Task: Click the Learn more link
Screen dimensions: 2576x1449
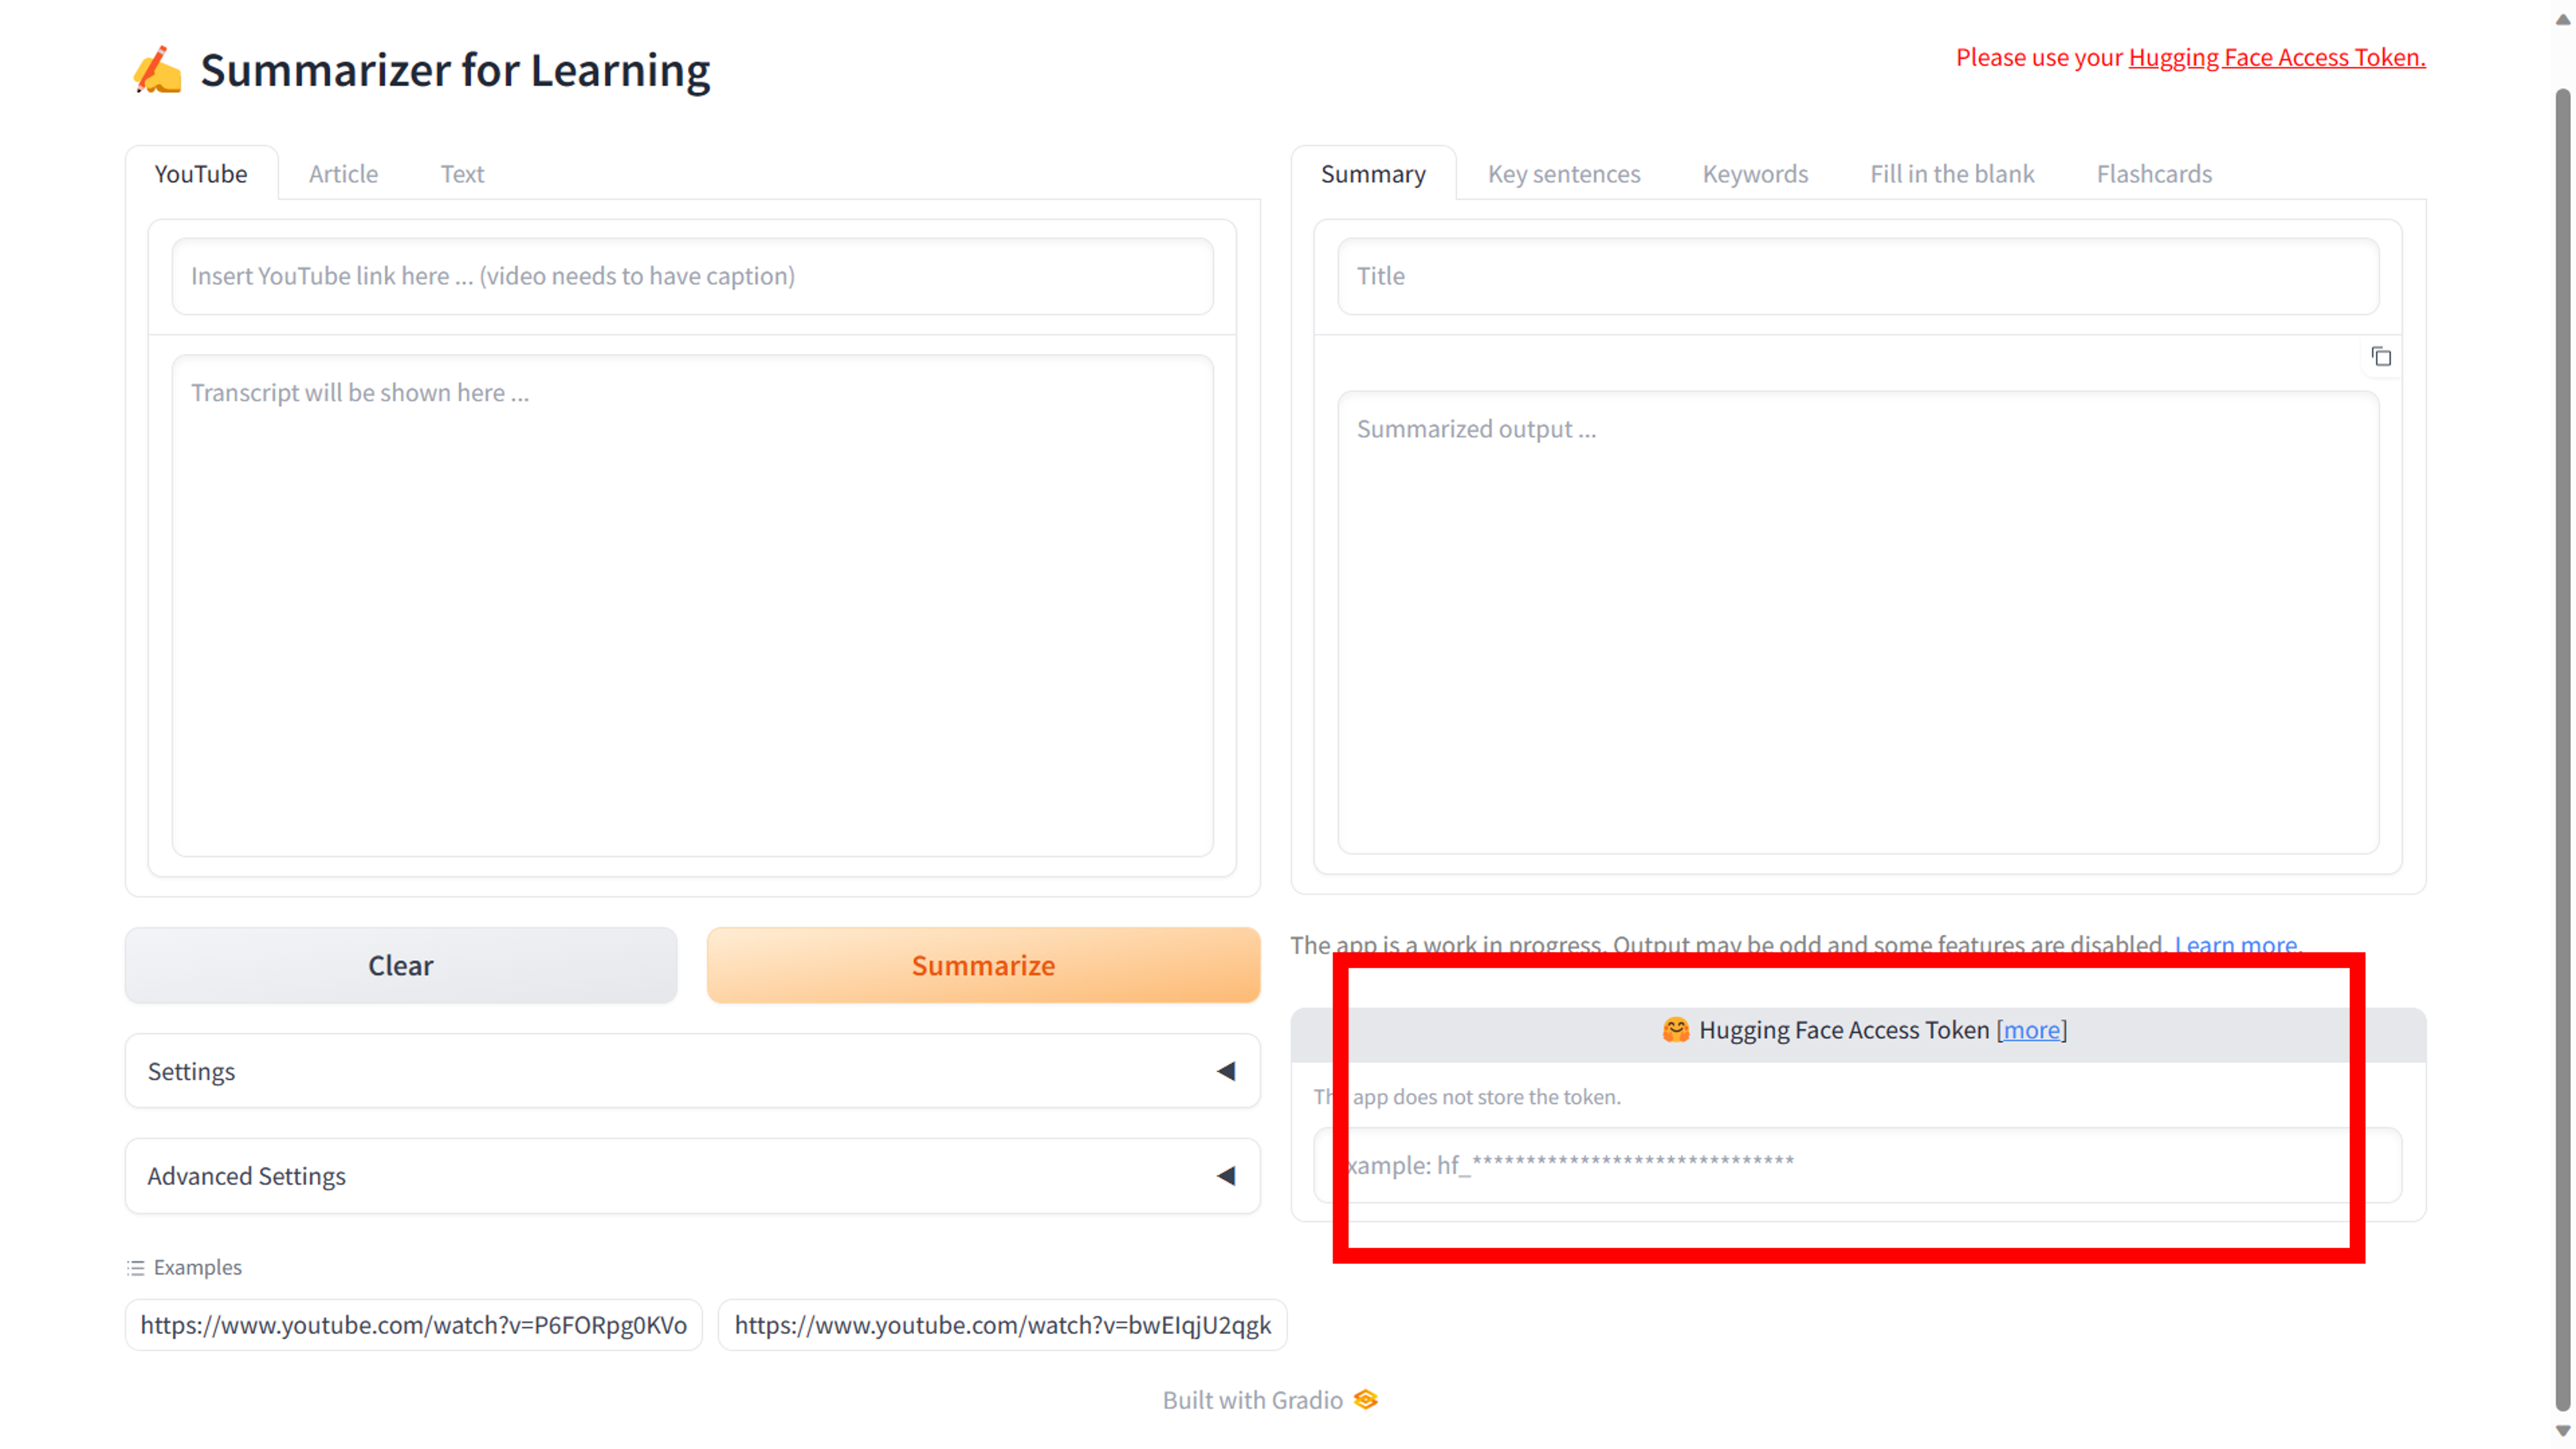Action: pos(2236,943)
